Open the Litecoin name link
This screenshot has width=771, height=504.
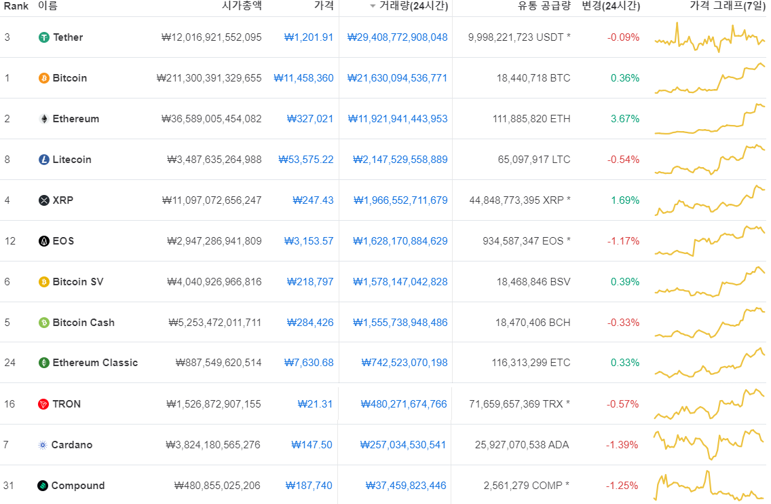pos(72,160)
